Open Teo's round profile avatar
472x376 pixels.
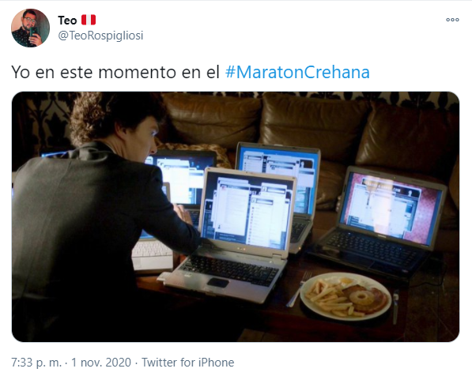(30, 28)
